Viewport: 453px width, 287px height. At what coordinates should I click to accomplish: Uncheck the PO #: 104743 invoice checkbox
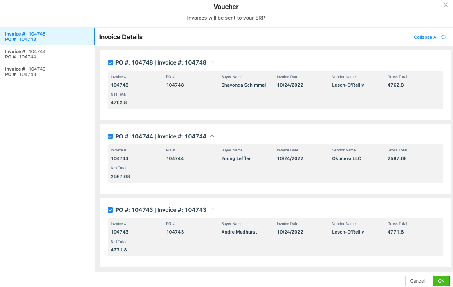pyautogui.click(x=110, y=210)
